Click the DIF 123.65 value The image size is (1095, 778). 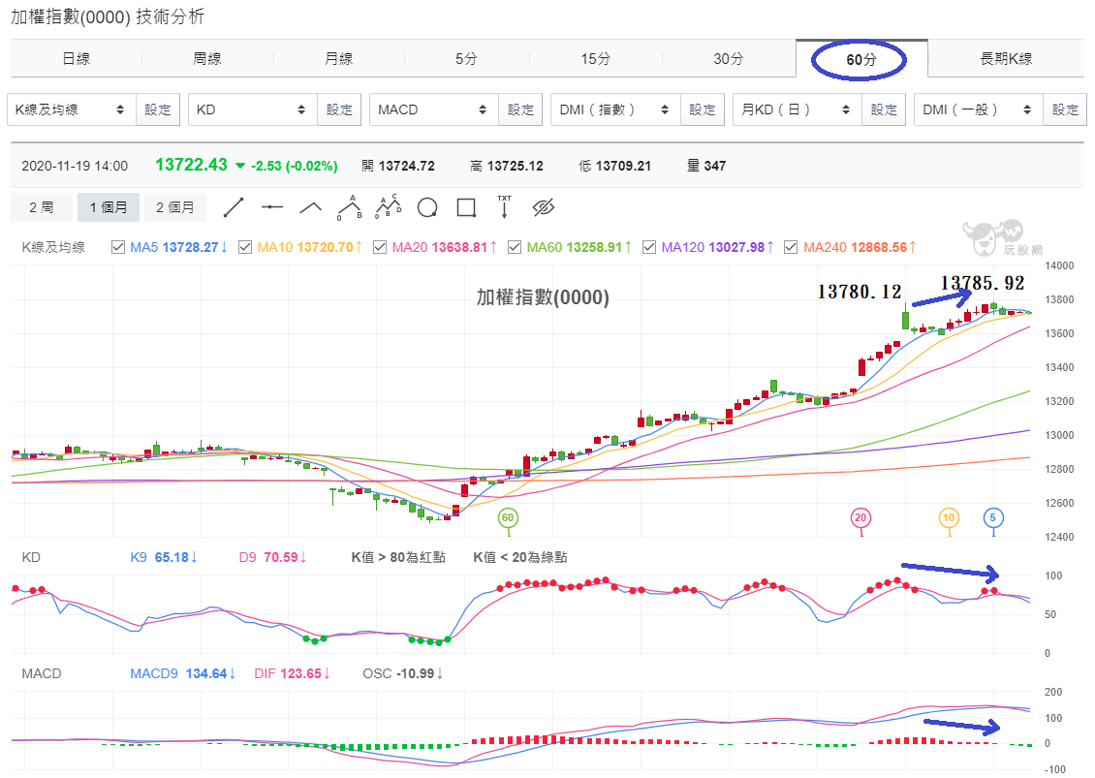(292, 673)
